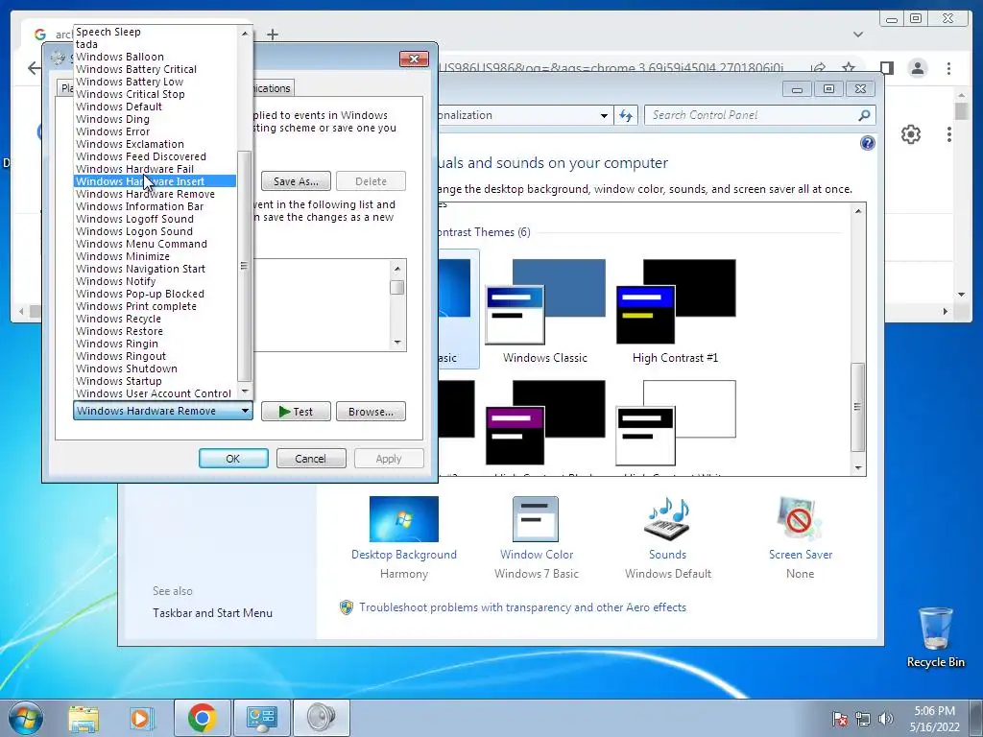The height and width of the screenshot is (737, 983).
Task: Select Windows Exclamation sound
Action: click(155, 144)
